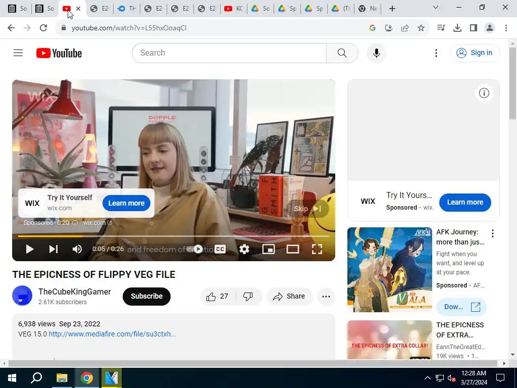Click sponsored info icon beside 0:20
Viewport: 517px width, 388px height.
click(x=75, y=223)
